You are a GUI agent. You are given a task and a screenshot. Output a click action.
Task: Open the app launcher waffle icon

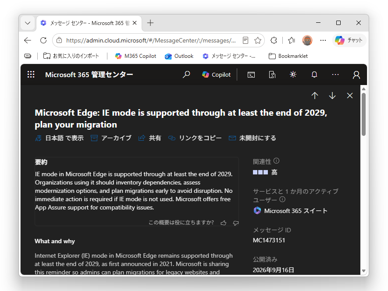tap(31, 75)
